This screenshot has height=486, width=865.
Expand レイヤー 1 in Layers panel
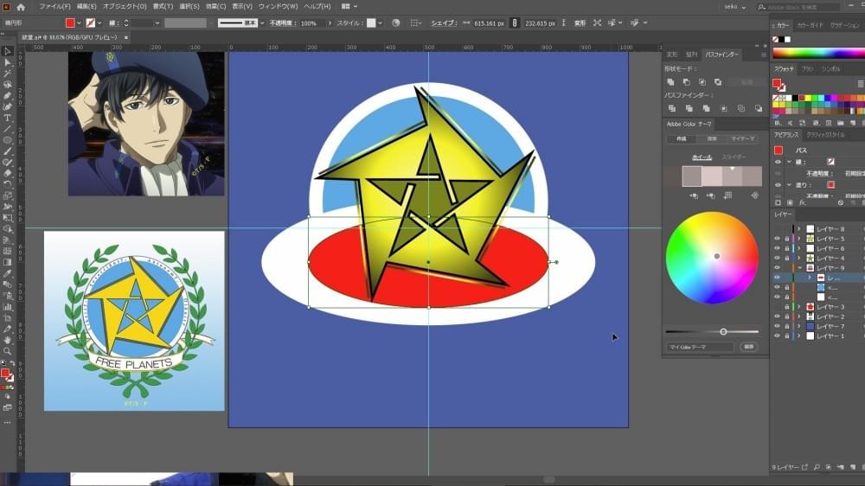(798, 336)
